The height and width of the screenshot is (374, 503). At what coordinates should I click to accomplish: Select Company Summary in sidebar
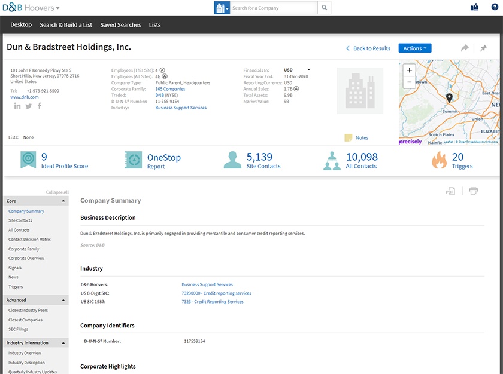point(26,211)
